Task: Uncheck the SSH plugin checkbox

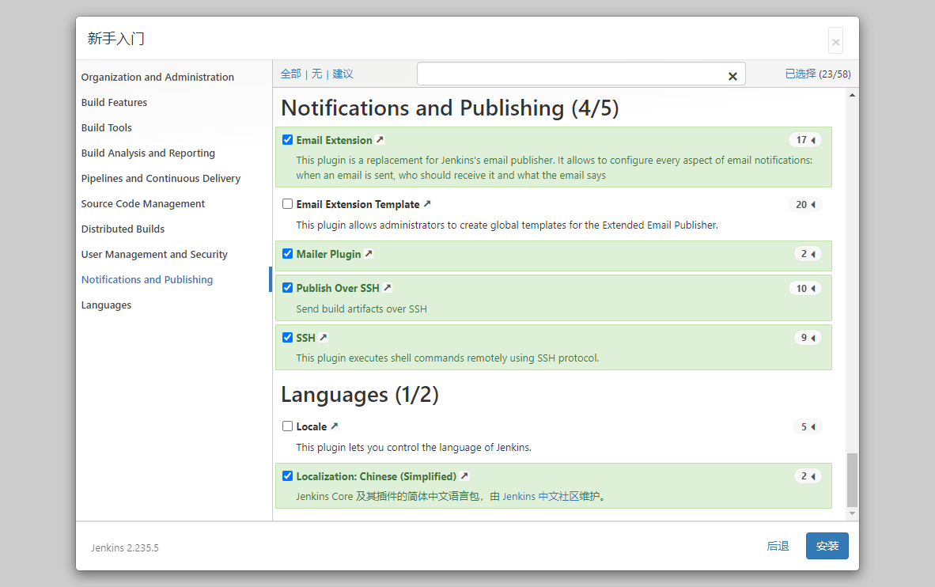Action: [x=287, y=337]
